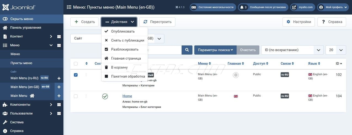Click the Очистить clear filter button
Screen dimensions: 352x135
[x=248, y=50]
